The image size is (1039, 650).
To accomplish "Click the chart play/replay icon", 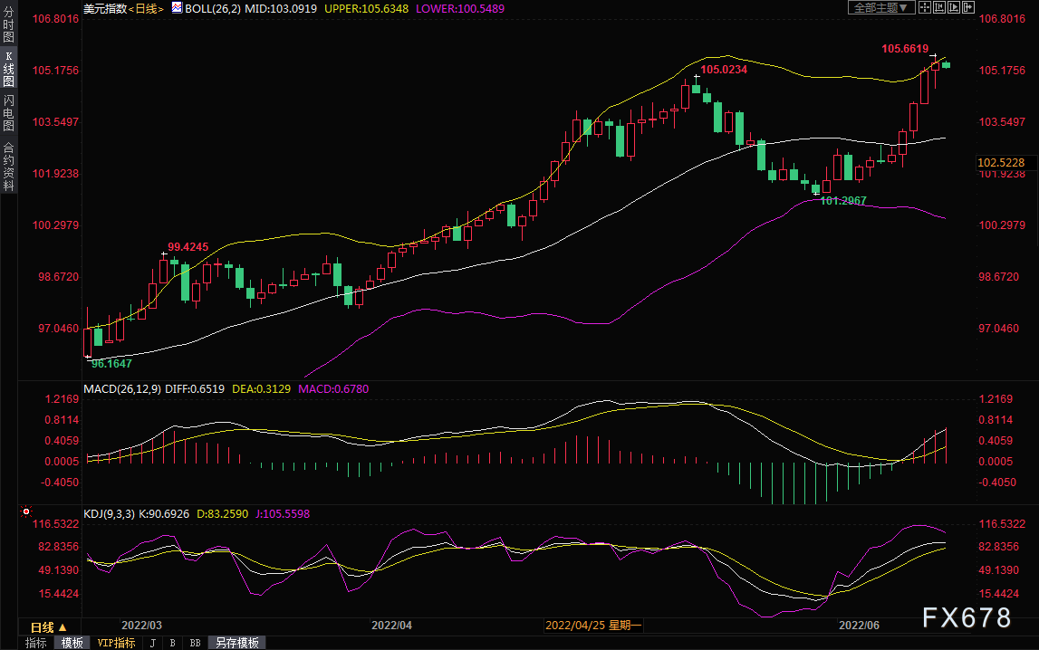I will 954,8.
